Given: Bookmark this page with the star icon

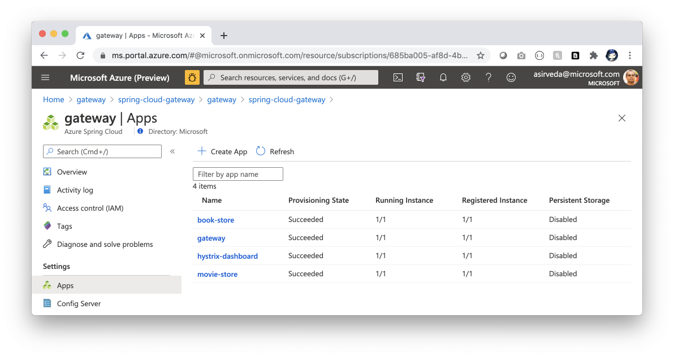Looking at the screenshot, I should 481,55.
